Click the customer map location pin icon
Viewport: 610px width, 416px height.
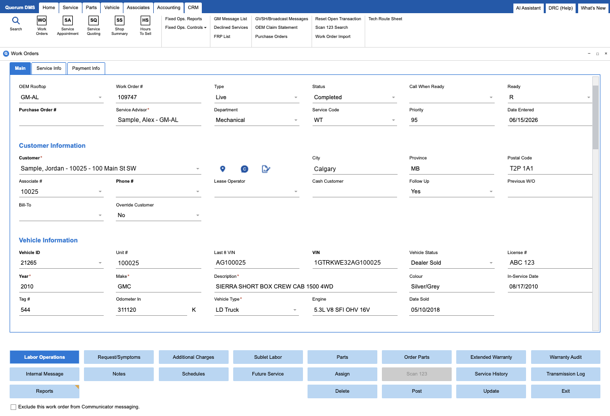coord(223,169)
